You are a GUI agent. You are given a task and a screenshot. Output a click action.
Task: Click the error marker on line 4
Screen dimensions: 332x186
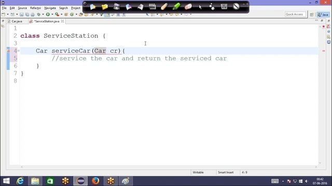[x=8, y=51]
